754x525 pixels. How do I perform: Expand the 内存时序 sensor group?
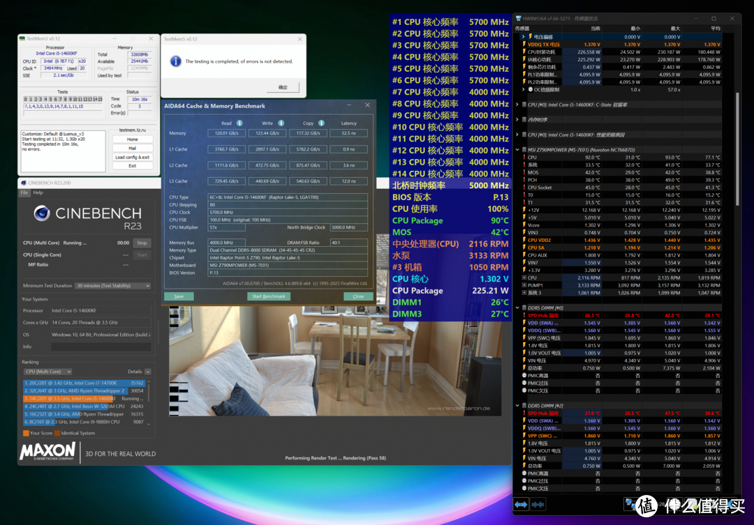click(517, 120)
